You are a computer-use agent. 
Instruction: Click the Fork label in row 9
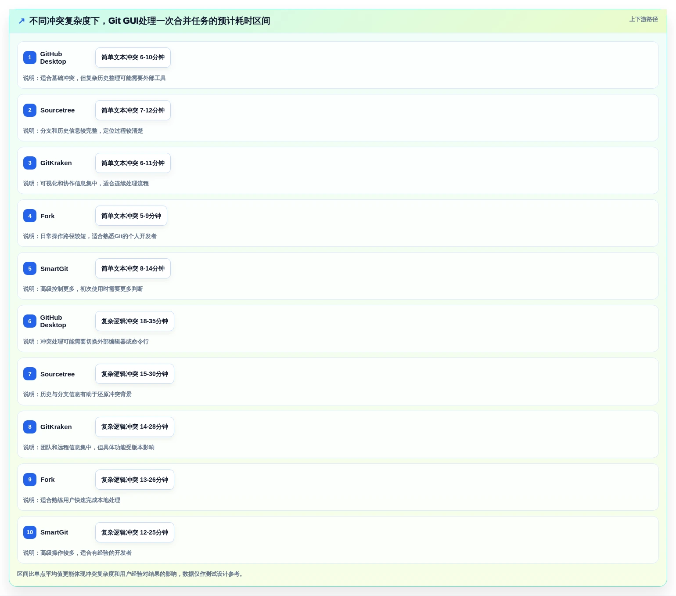47,480
